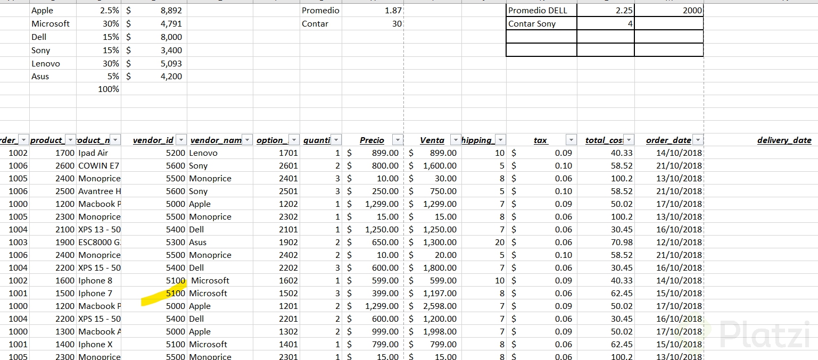Select the Ipad Air product cell
This screenshot has width=818, height=360.
coord(98,153)
